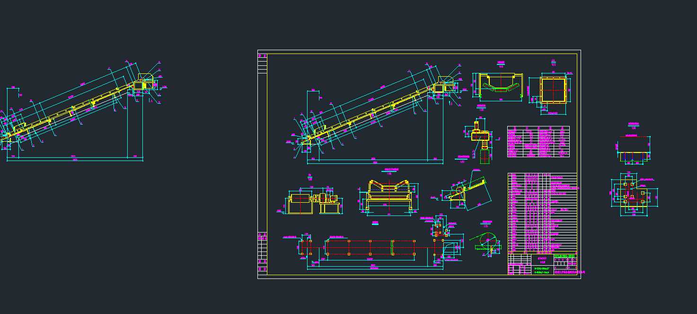Pick the revision block on the sheet's lower-left margin
697x314 pixels.
[x=262, y=253]
